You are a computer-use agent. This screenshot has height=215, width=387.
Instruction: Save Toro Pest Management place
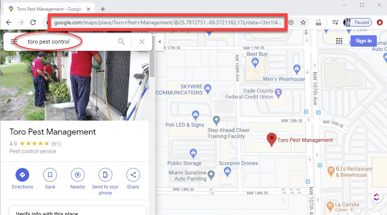tap(50, 175)
